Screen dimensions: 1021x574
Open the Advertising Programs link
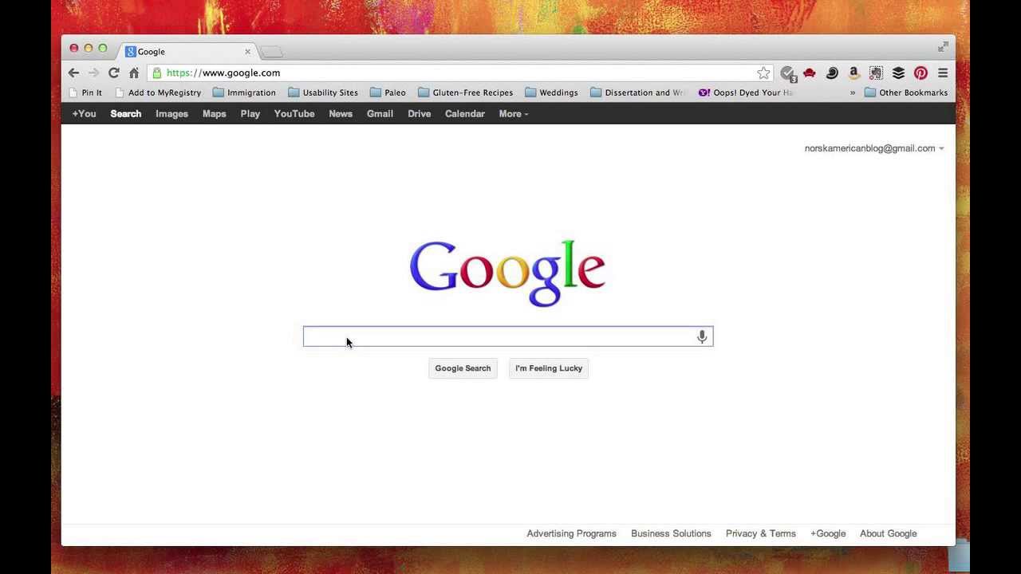pyautogui.click(x=572, y=533)
